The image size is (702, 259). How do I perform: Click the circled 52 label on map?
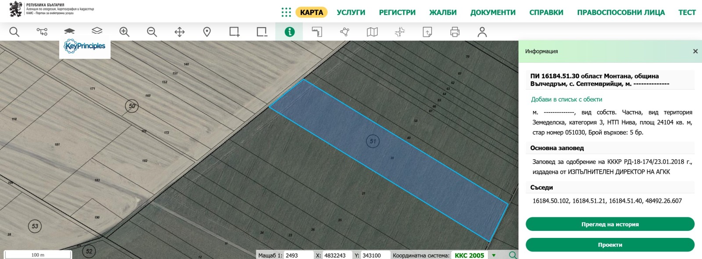(89, 251)
